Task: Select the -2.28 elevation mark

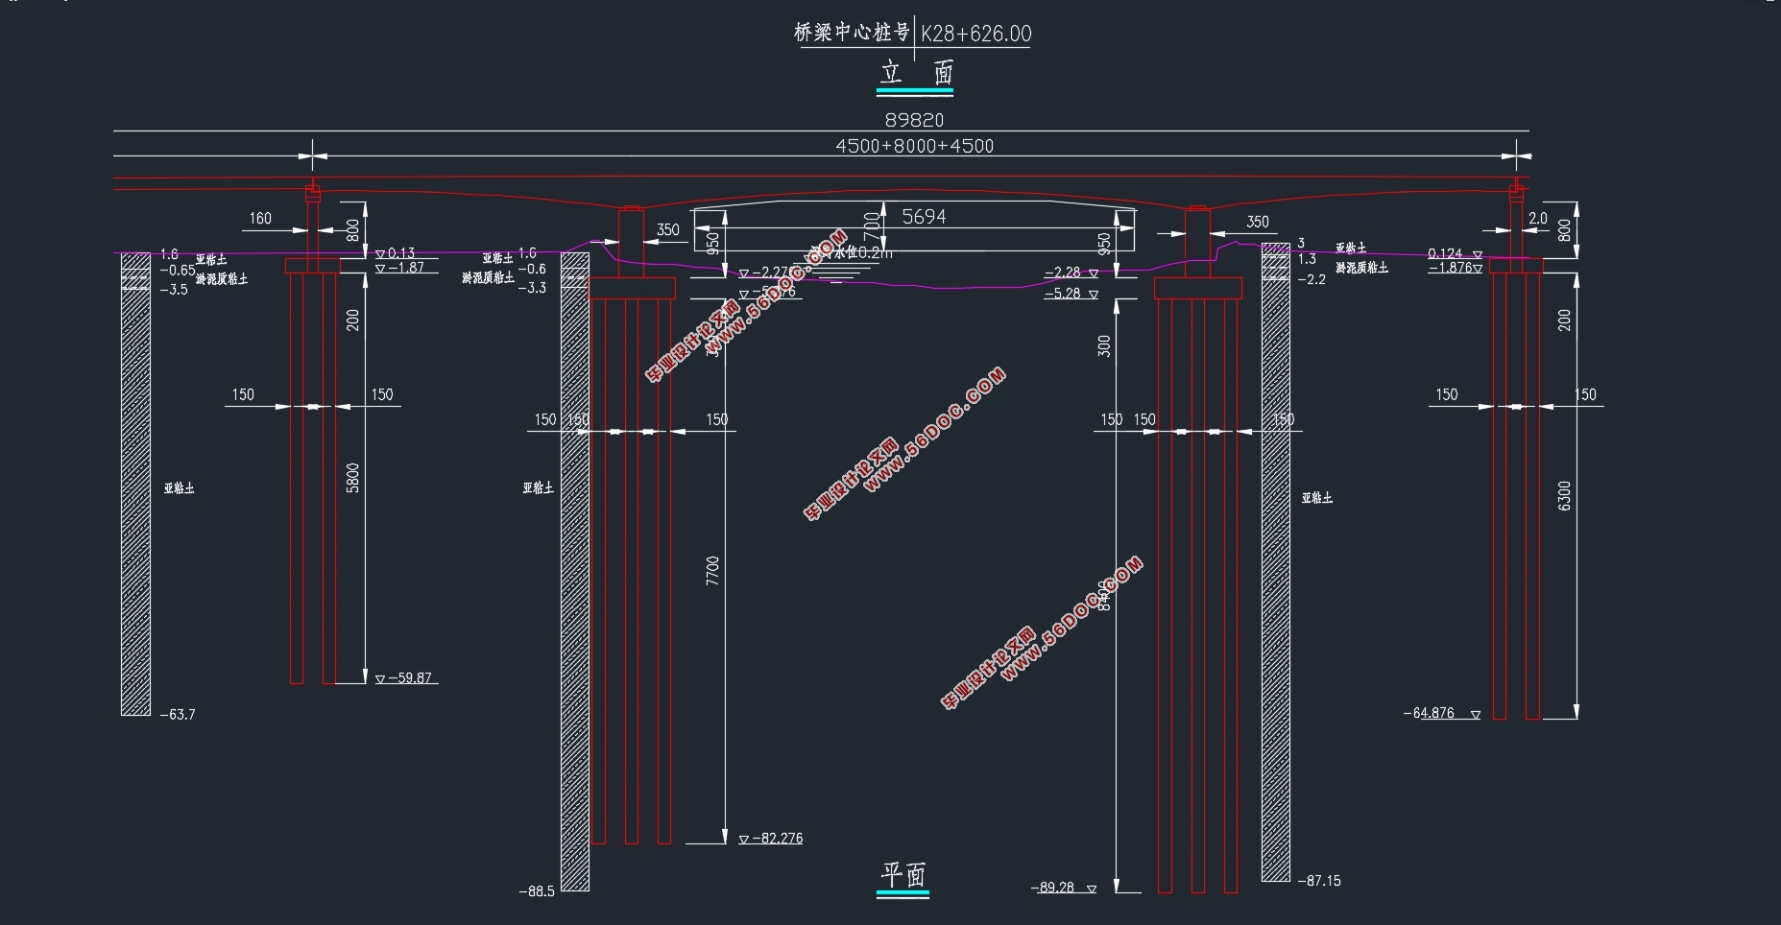Action: tap(1063, 273)
